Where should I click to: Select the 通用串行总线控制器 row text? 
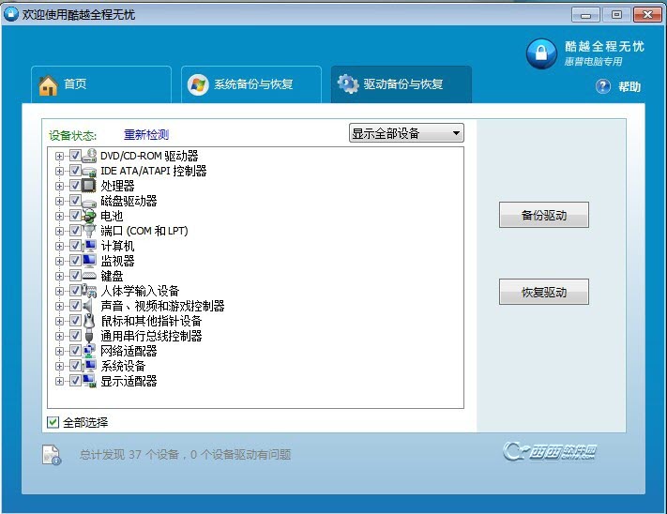151,336
